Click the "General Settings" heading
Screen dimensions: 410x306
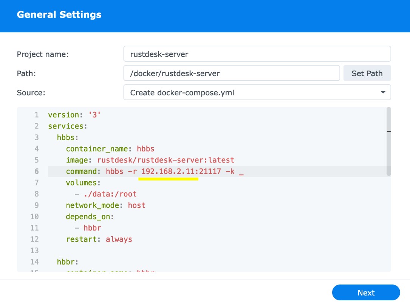click(x=59, y=15)
